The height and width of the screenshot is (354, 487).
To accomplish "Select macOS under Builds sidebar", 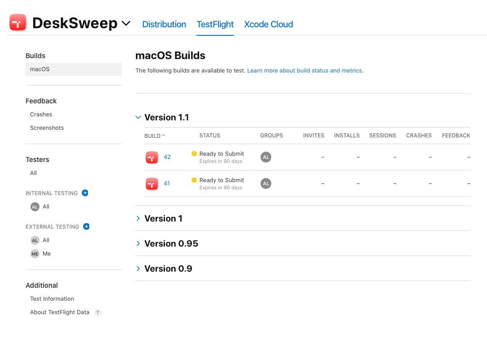I will pyautogui.click(x=74, y=69).
